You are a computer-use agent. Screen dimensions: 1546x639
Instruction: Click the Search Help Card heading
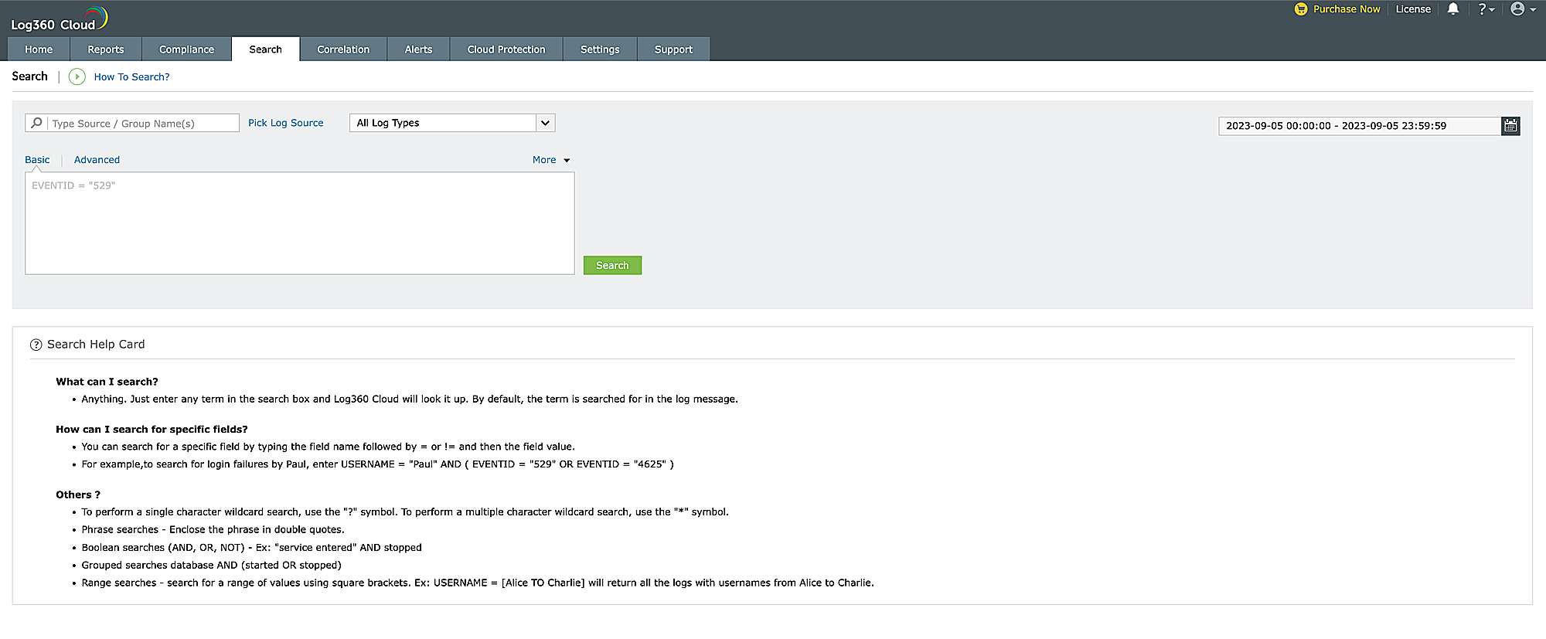[96, 345]
